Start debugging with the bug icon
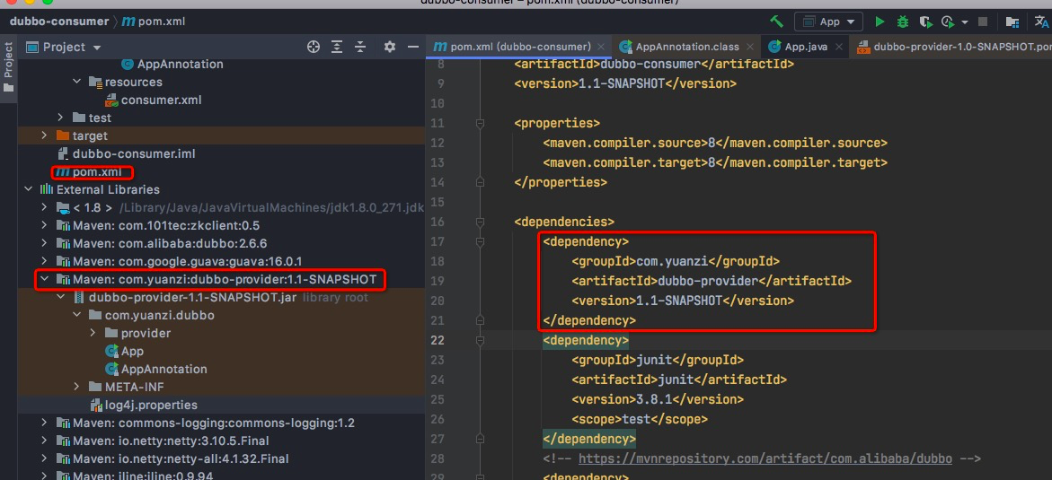The height and width of the screenshot is (480, 1052). click(x=902, y=22)
